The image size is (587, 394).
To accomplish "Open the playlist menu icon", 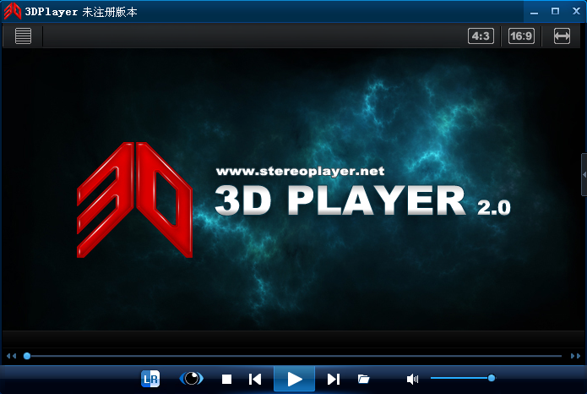I will coord(23,36).
